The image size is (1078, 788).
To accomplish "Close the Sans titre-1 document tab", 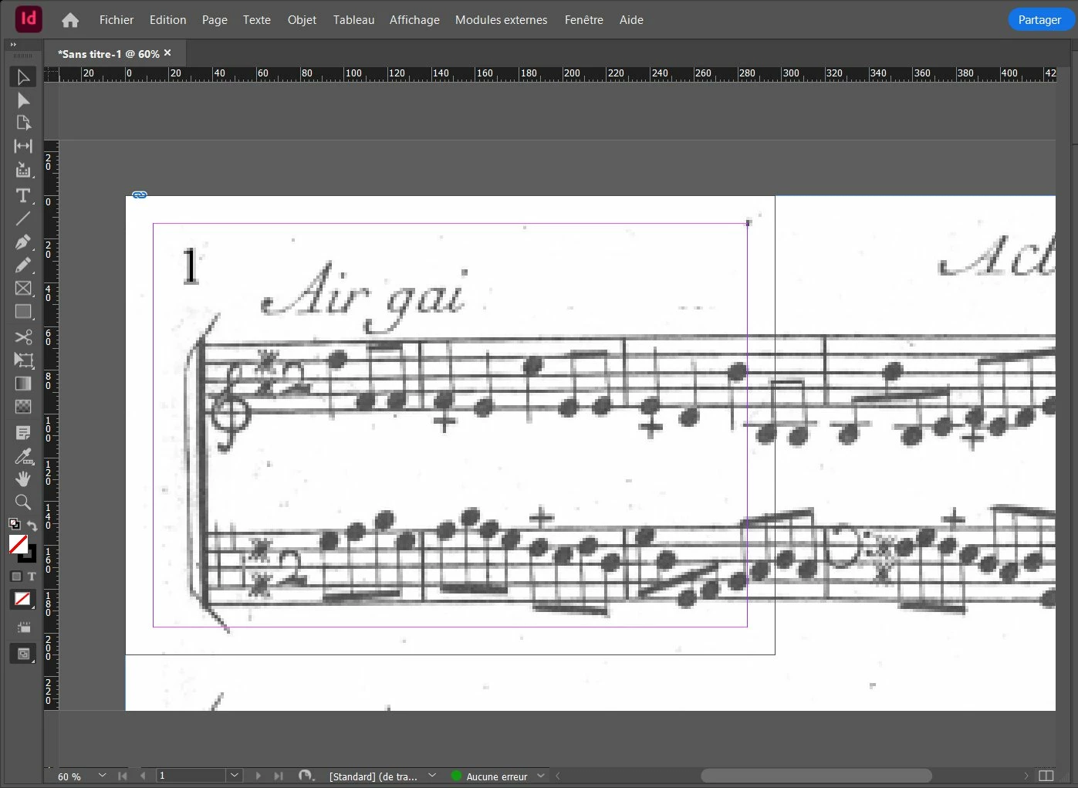I will 167,53.
